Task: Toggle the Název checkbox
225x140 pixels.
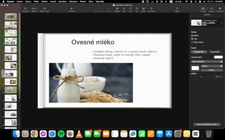Action: pos(192,35)
